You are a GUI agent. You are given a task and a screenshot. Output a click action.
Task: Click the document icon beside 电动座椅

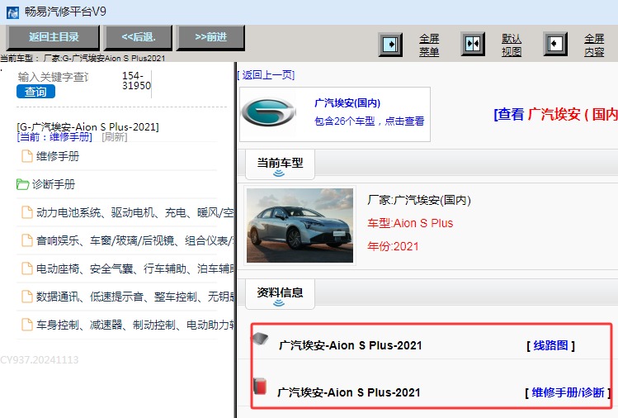[x=26, y=268]
